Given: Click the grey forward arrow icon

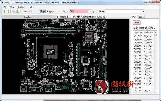Looking at the screenshot, I should coord(29,11).
